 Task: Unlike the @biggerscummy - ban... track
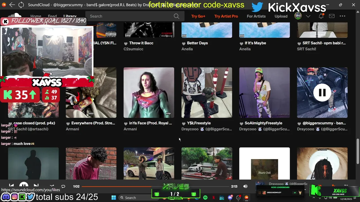pos(299,123)
